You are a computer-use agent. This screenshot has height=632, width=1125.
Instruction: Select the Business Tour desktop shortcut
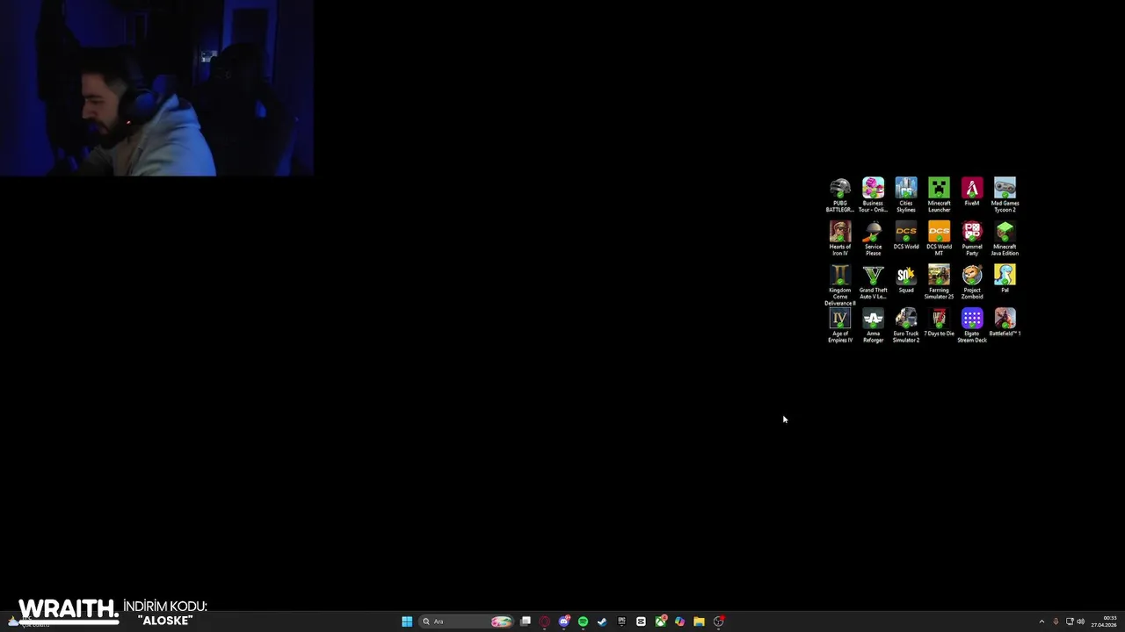click(x=873, y=194)
